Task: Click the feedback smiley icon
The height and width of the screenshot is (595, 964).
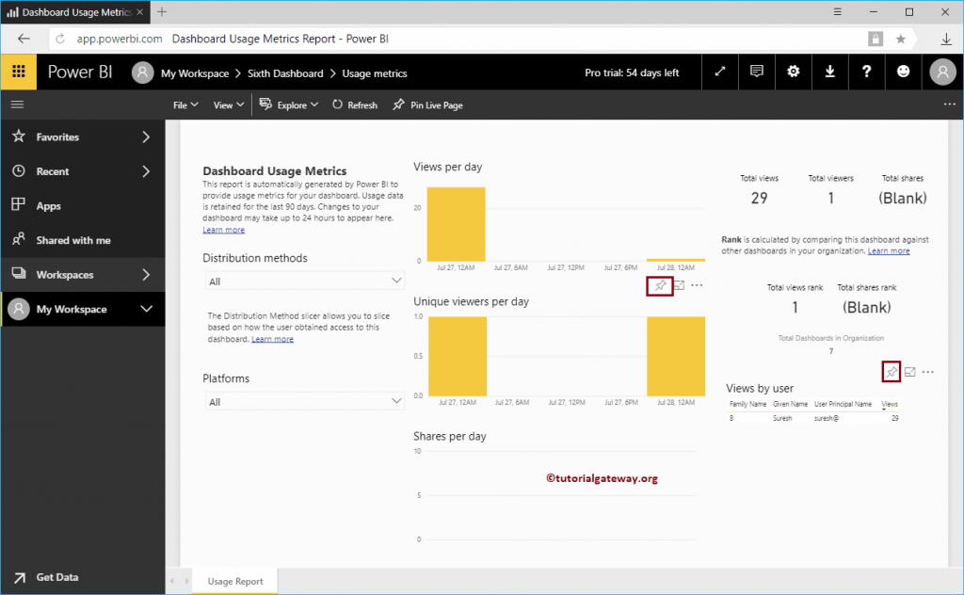Action: 903,72
